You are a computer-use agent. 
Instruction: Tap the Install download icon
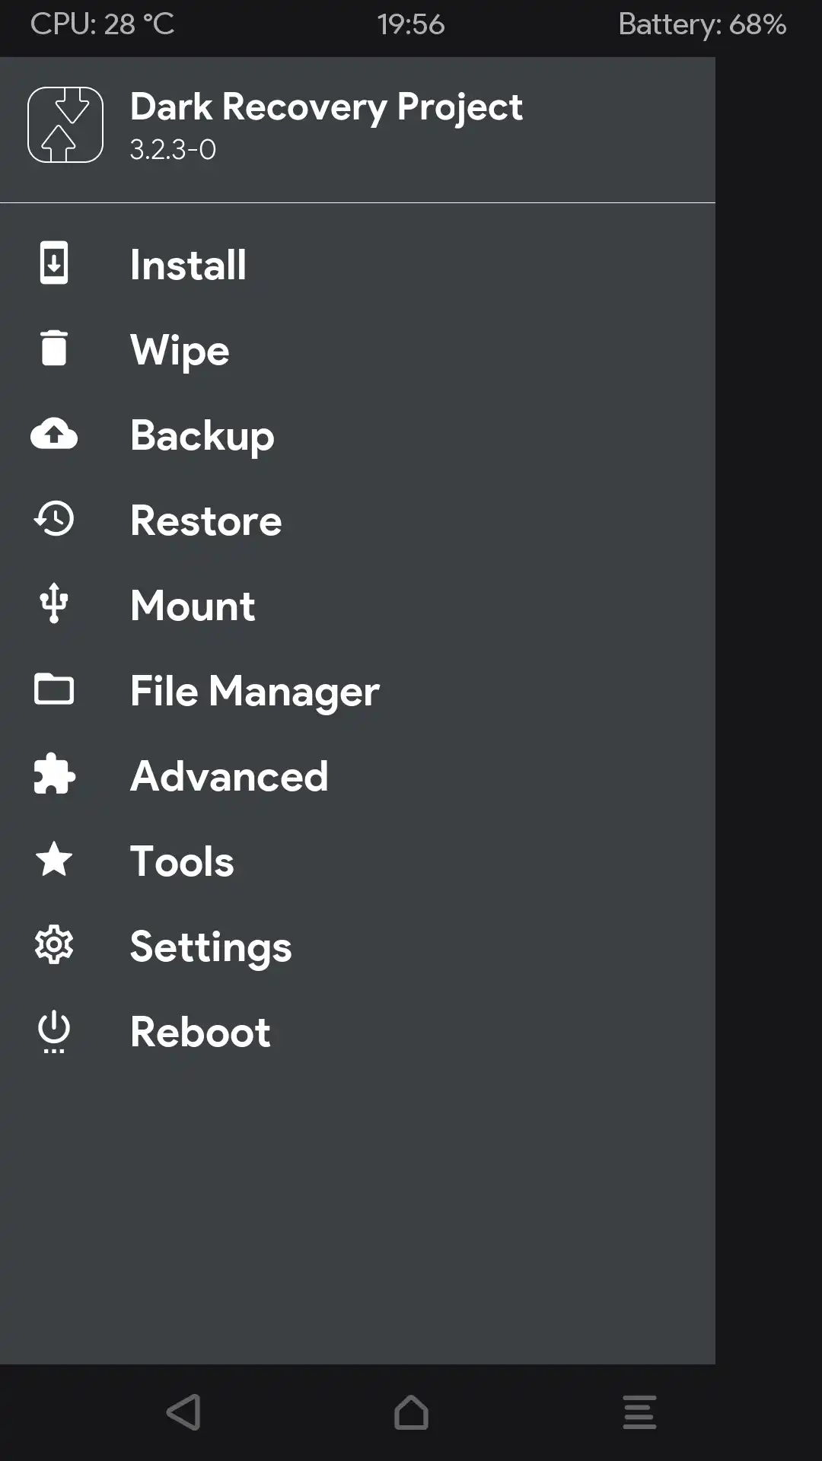[x=54, y=263]
